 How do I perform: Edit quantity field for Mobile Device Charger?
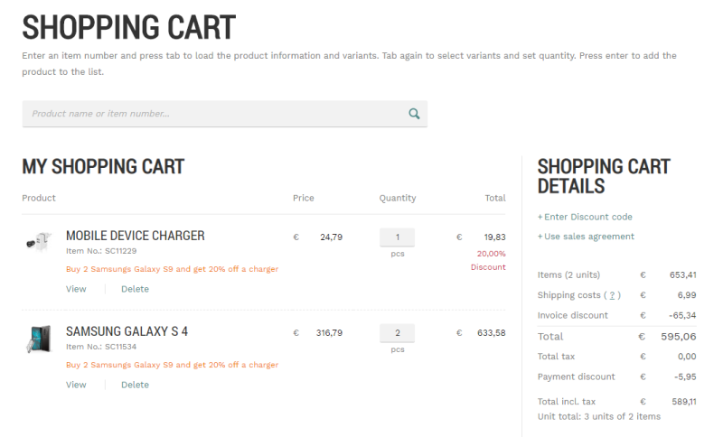[x=397, y=237]
